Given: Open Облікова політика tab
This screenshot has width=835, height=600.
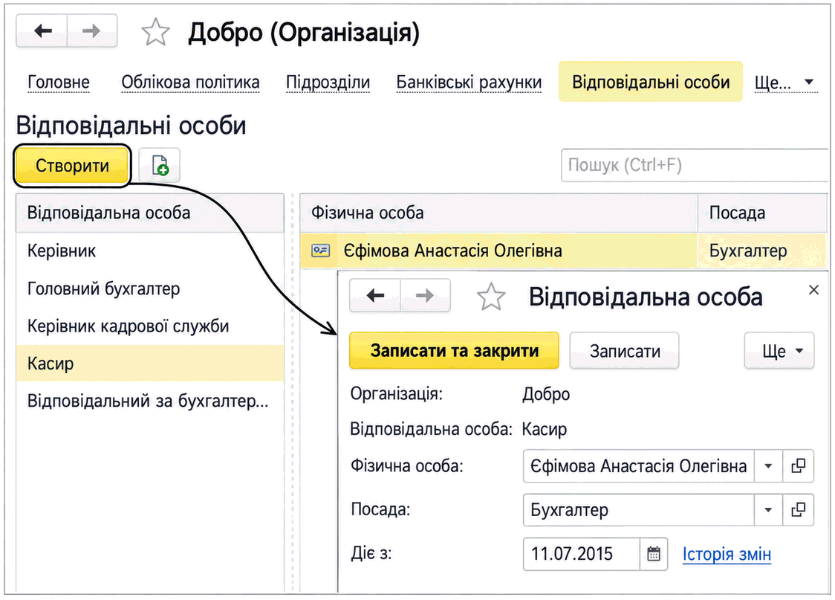Looking at the screenshot, I should [190, 82].
